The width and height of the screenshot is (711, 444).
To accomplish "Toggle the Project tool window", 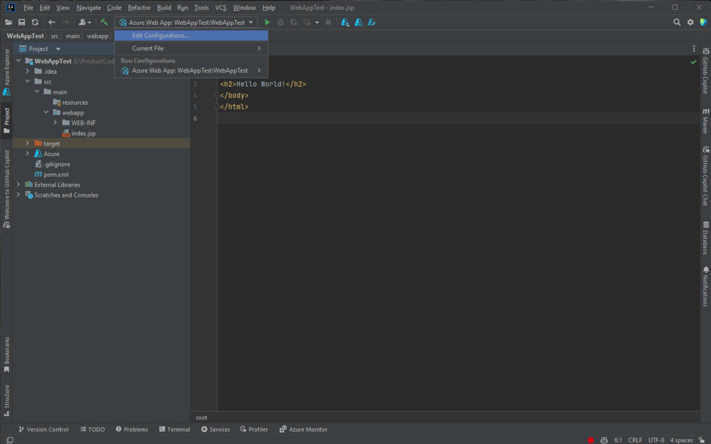I will [6, 116].
